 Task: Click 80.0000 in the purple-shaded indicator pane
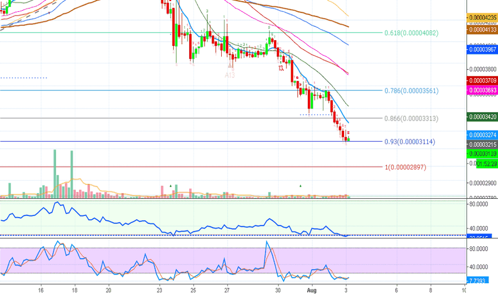479,249
